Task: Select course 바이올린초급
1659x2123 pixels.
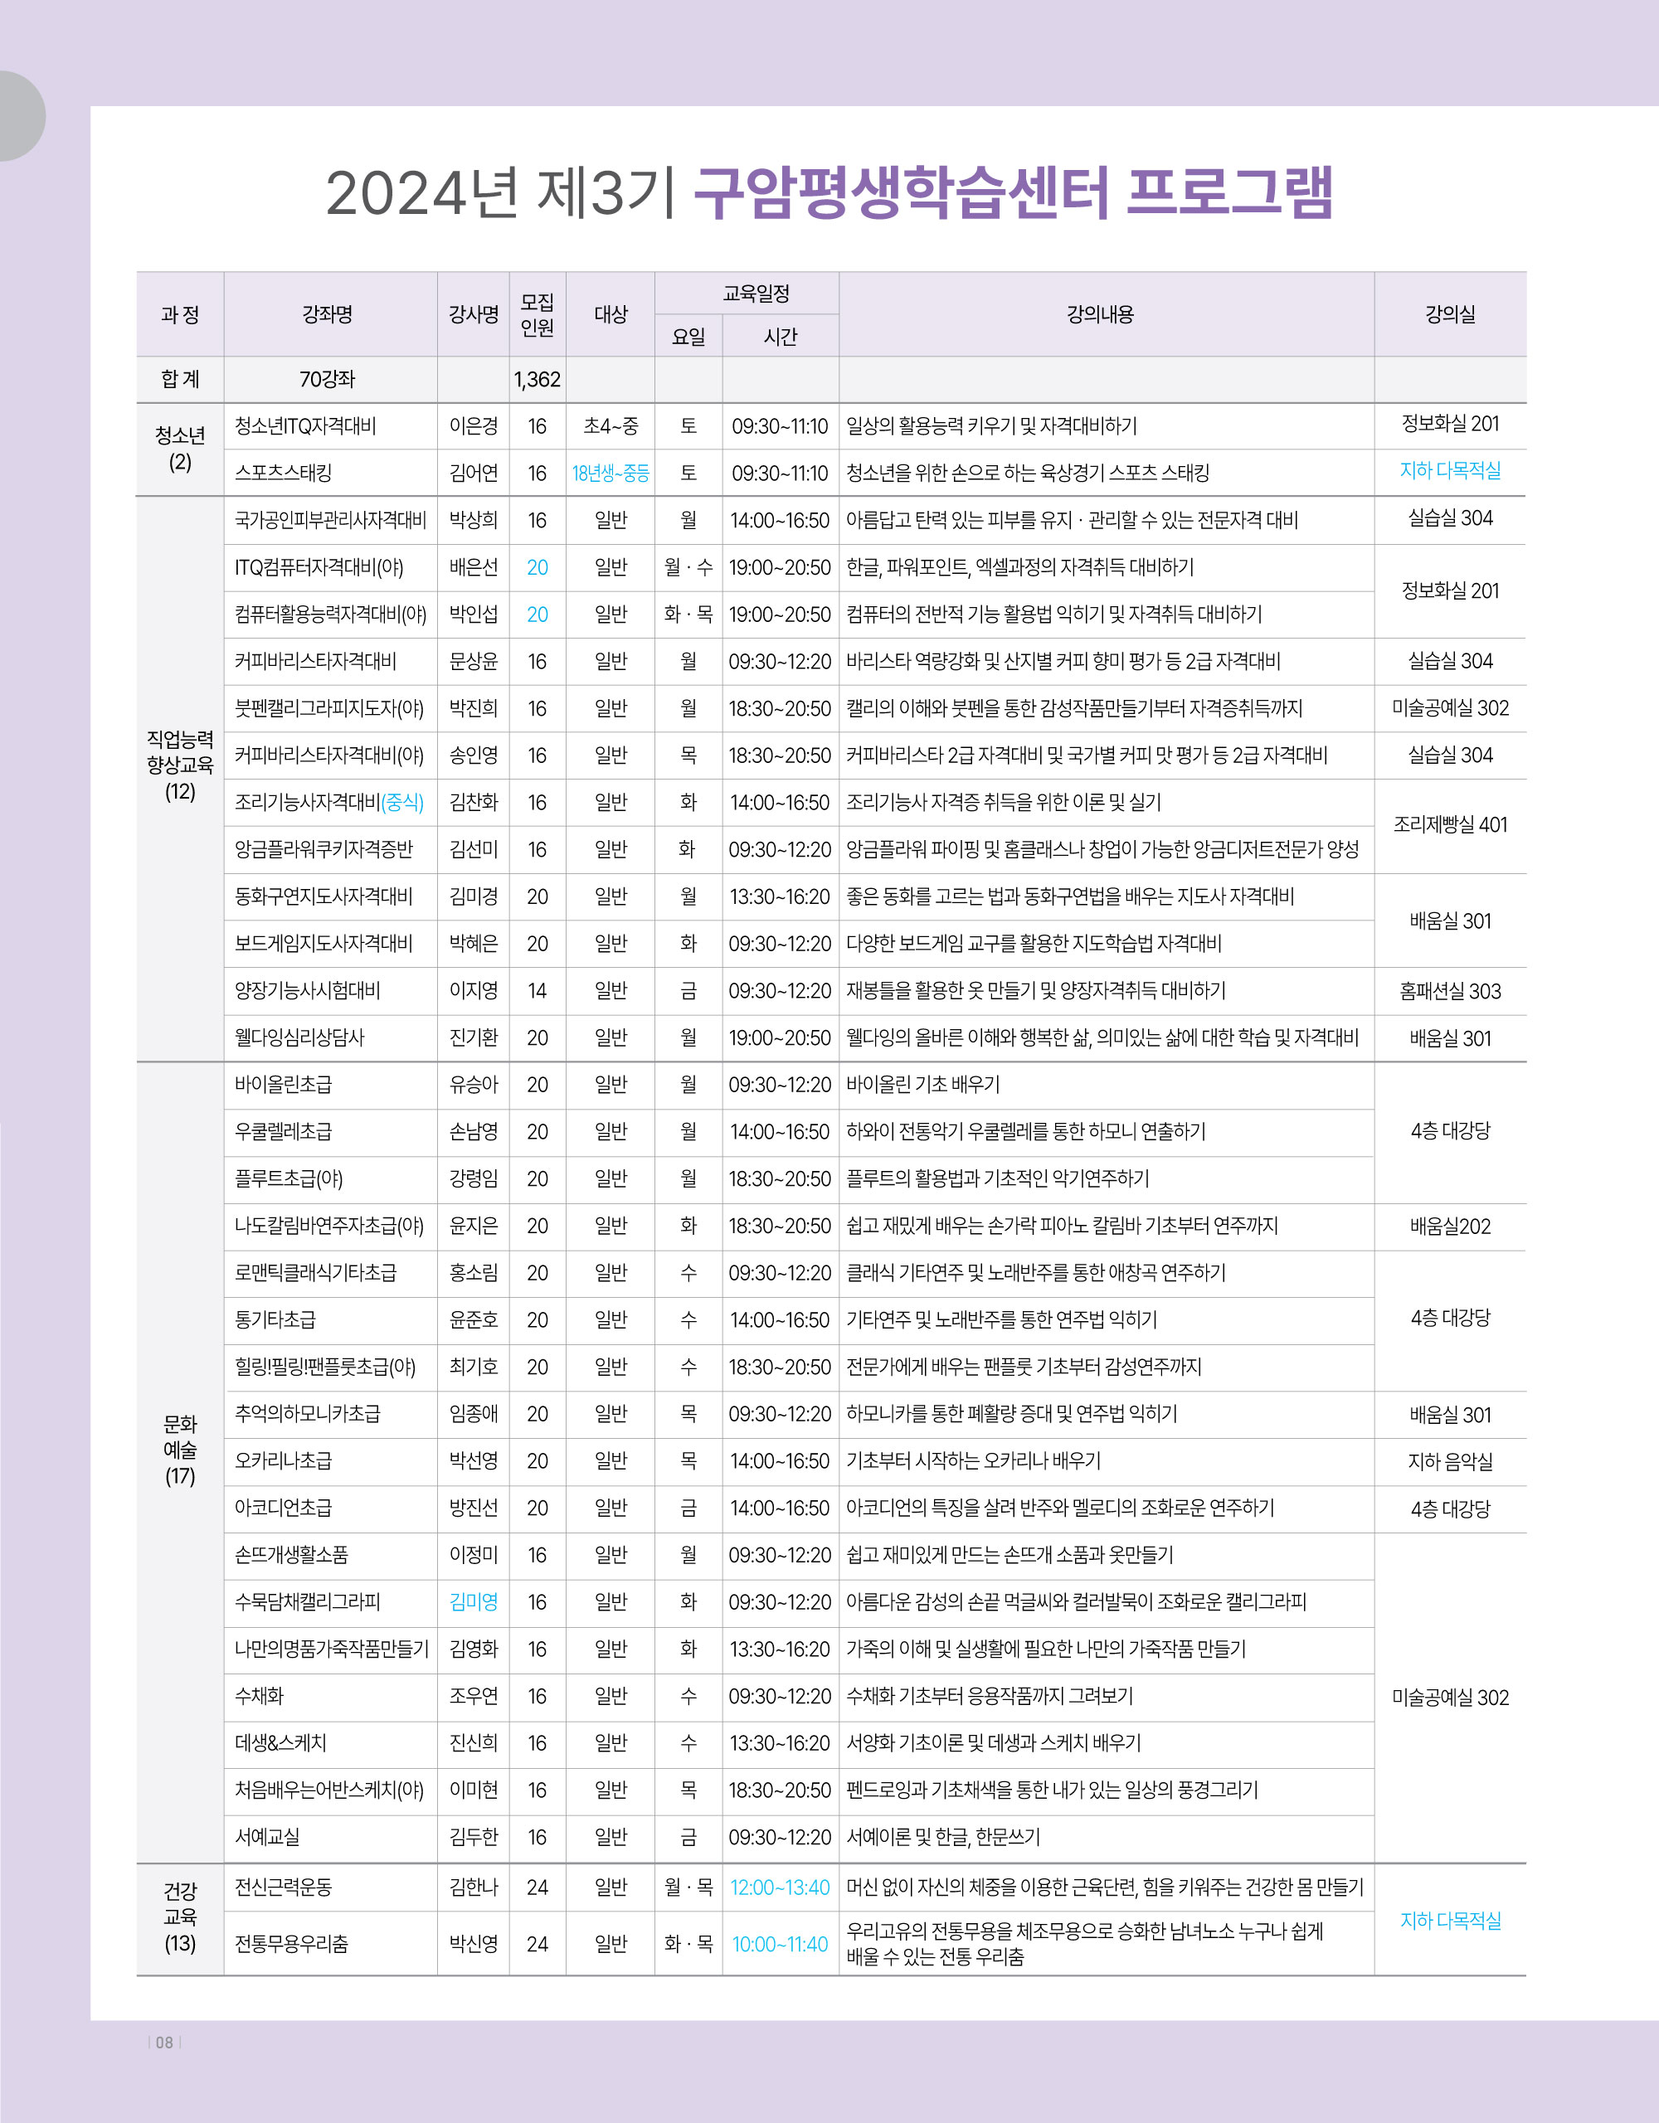Action: (x=283, y=1085)
